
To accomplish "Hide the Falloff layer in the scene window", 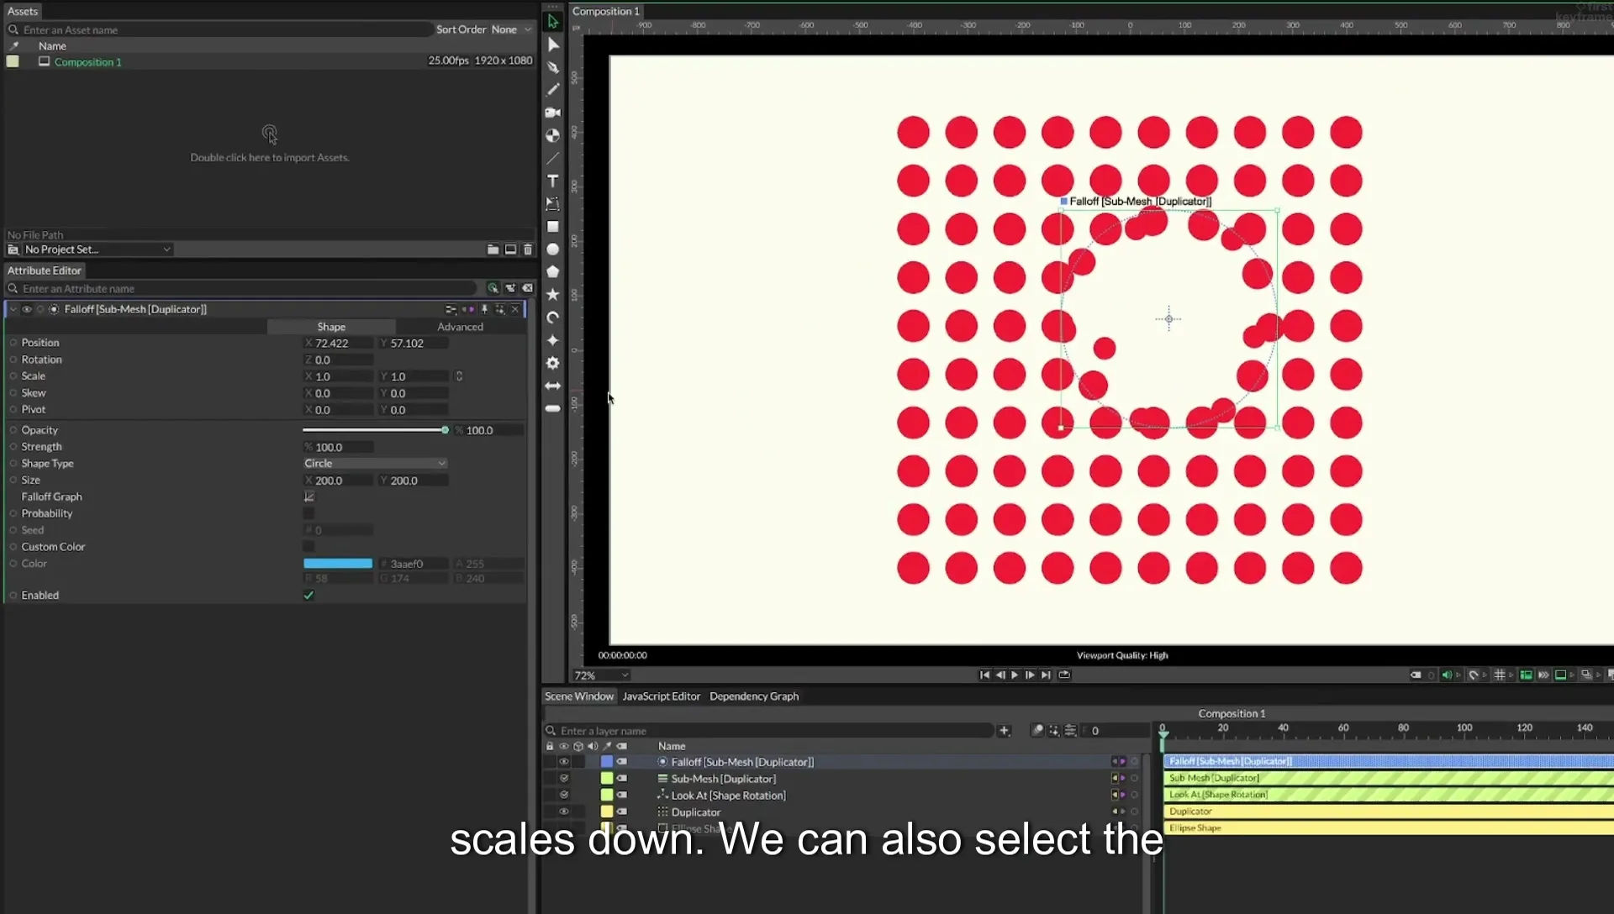I will click(564, 762).
